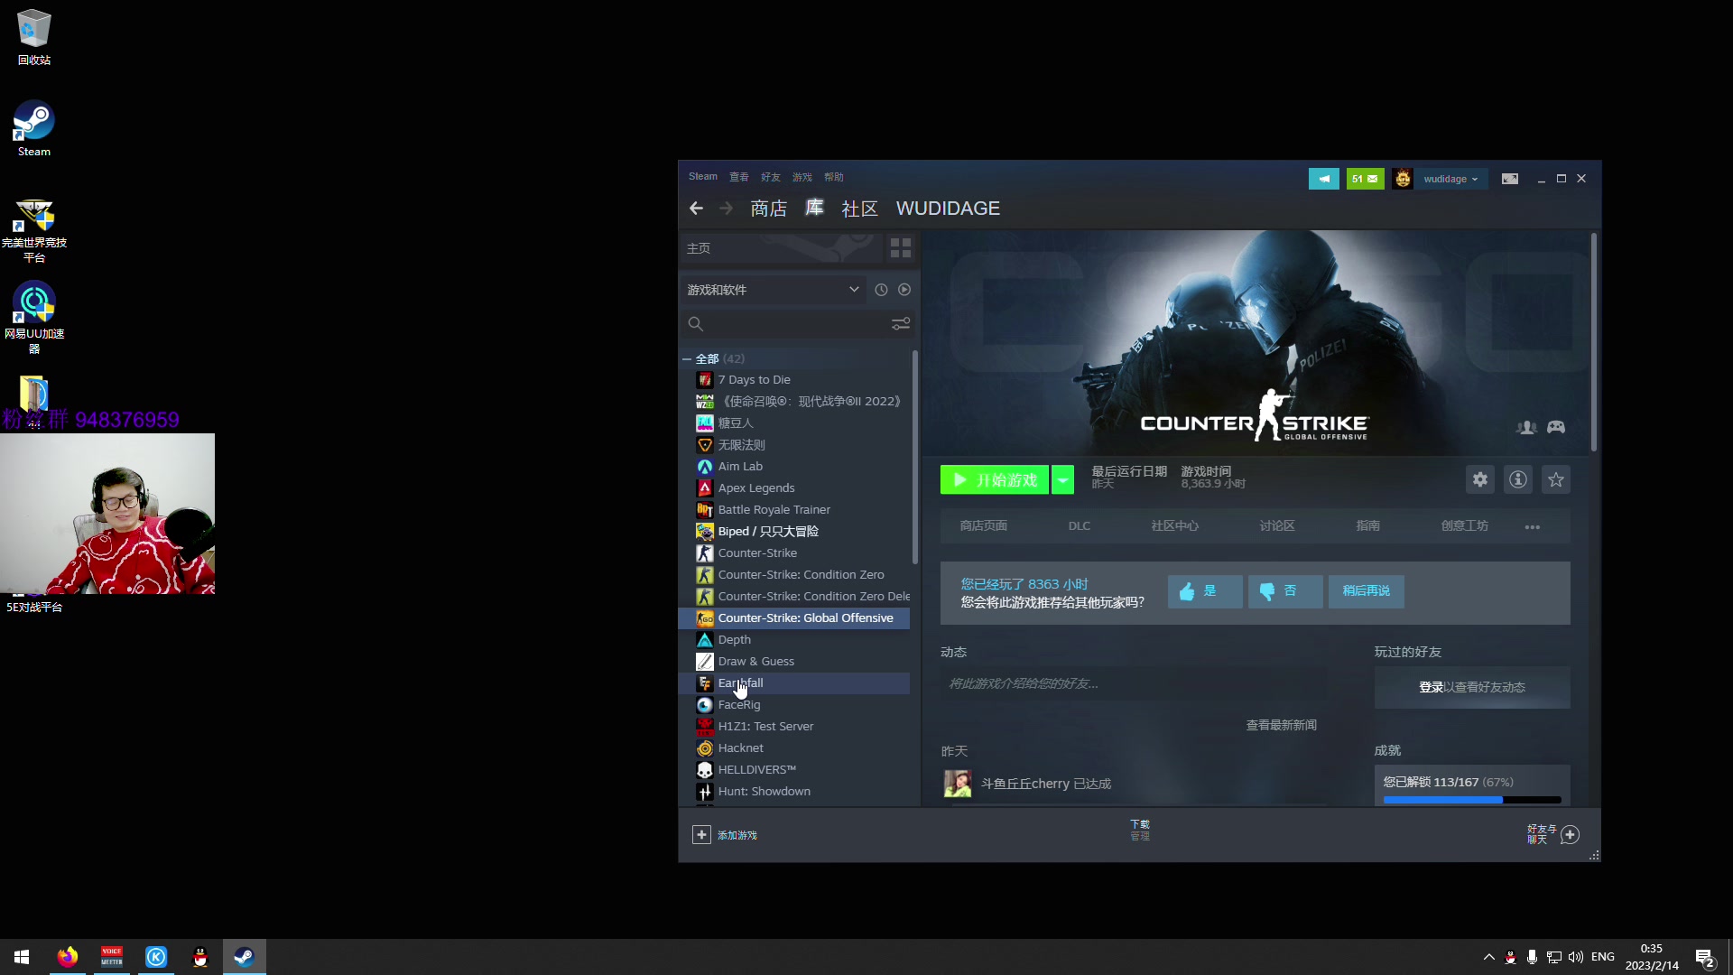Open the 网易UU加速器 desktop shortcut
The image size is (1733, 975).
pos(33,318)
